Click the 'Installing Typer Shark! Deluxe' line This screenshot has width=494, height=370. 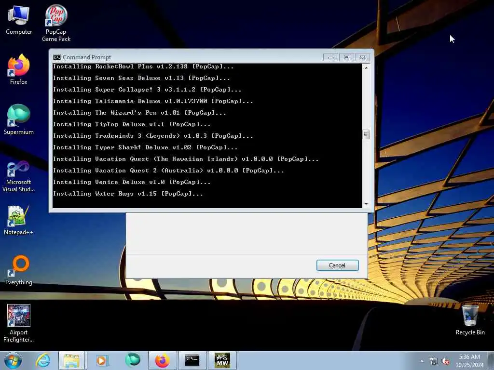pyautogui.click(x=145, y=147)
